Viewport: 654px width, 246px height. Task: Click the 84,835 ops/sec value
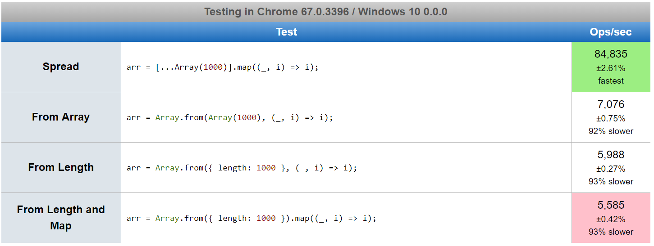coord(611,54)
